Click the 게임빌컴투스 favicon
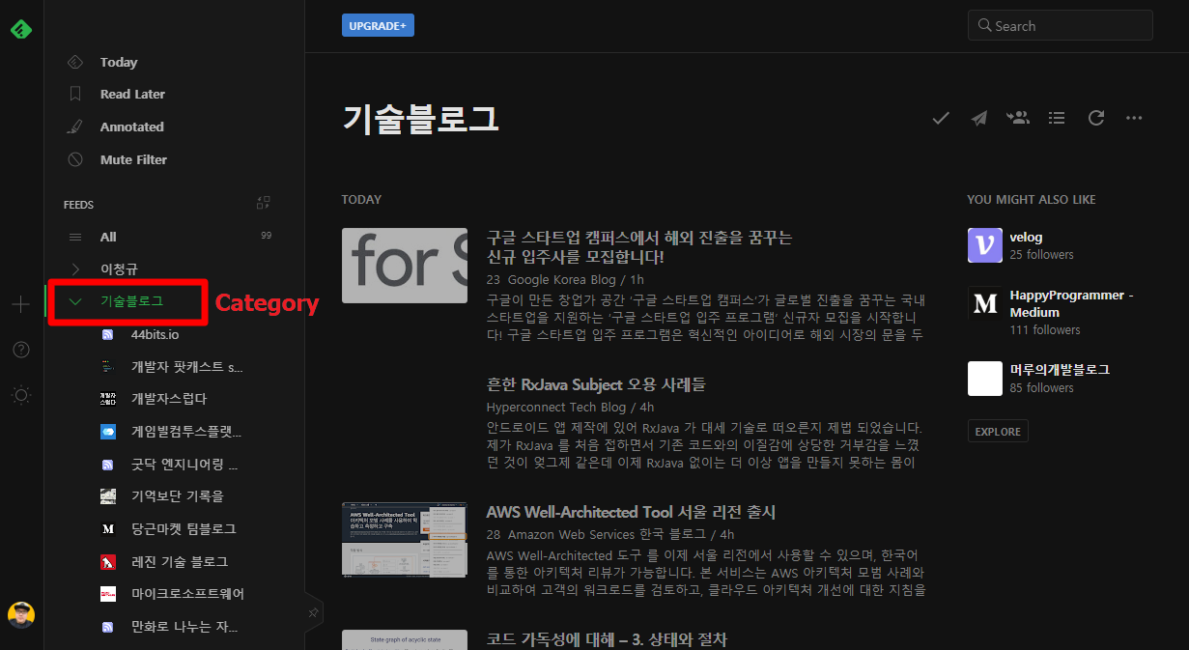Screen dimensions: 1189x650 click(x=108, y=432)
